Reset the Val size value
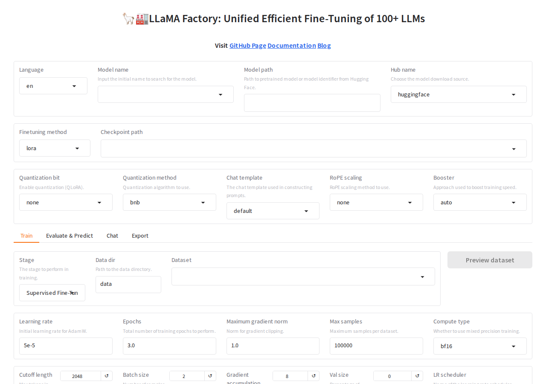The height and width of the screenshot is (384, 546). 417,376
